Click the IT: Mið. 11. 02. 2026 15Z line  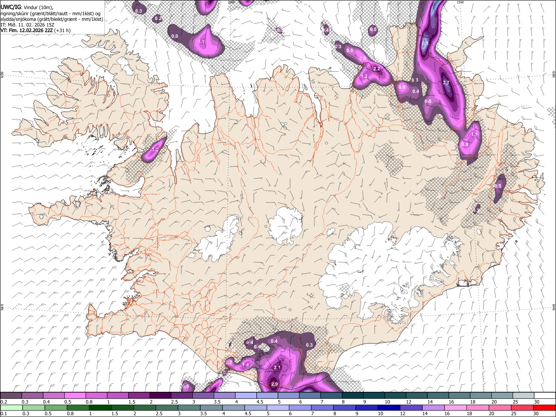[27, 25]
